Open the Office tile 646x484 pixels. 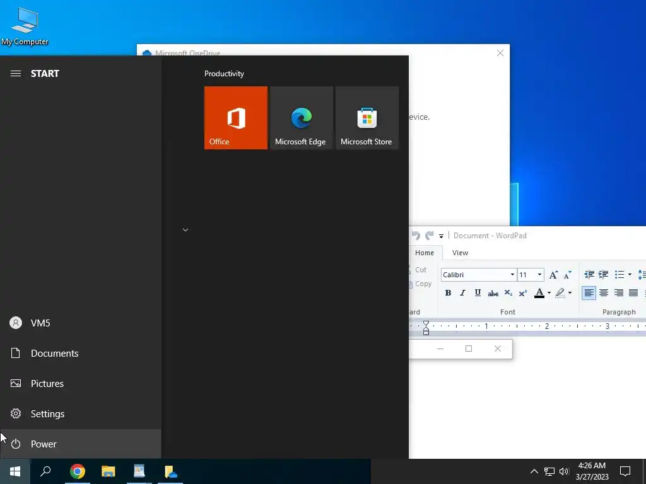click(236, 118)
